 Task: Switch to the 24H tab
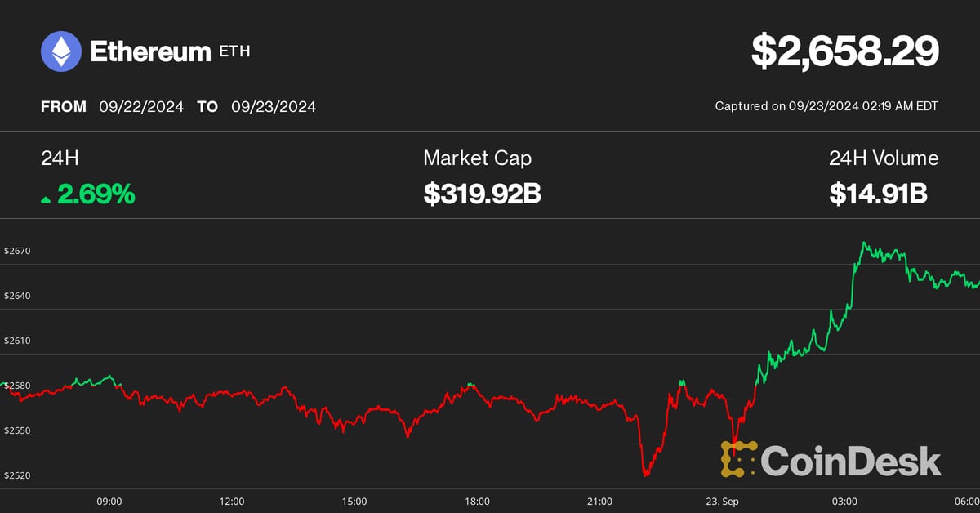pyautogui.click(x=60, y=158)
